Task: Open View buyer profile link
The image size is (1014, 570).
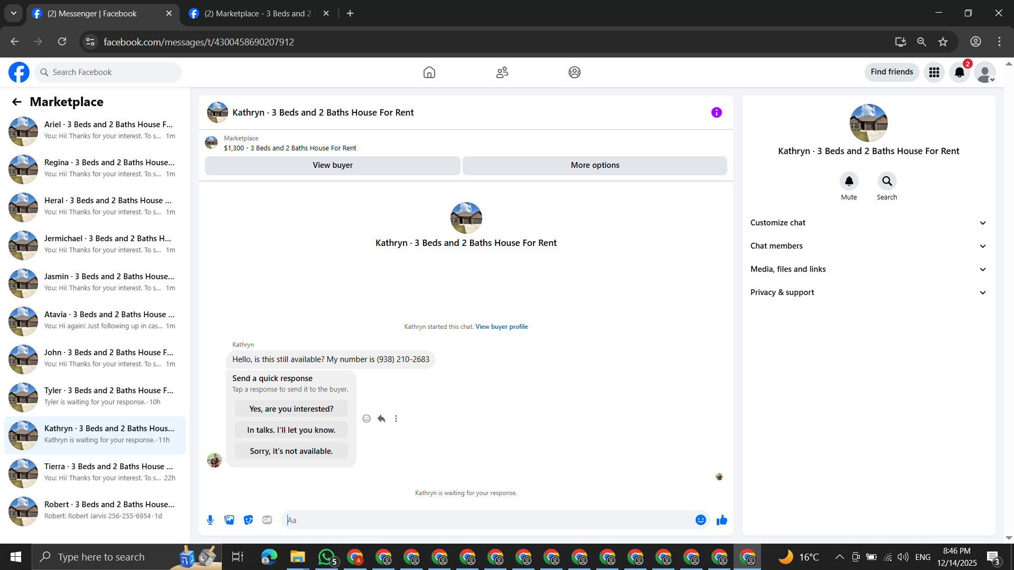Action: [501, 327]
